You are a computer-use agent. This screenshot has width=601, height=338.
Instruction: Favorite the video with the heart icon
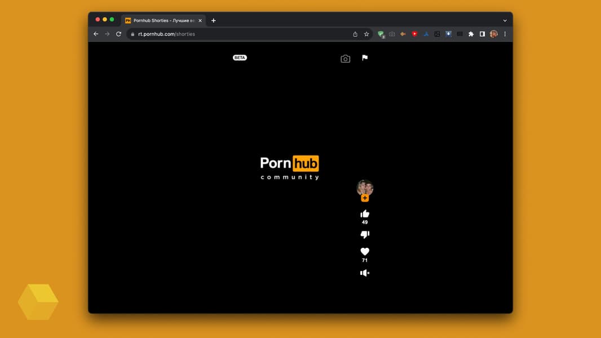365,251
